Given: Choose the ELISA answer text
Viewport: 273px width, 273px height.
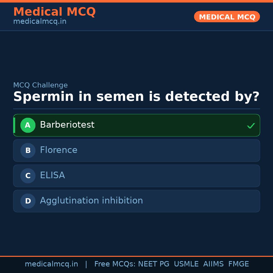Looking at the screenshot, I should pos(52,175).
